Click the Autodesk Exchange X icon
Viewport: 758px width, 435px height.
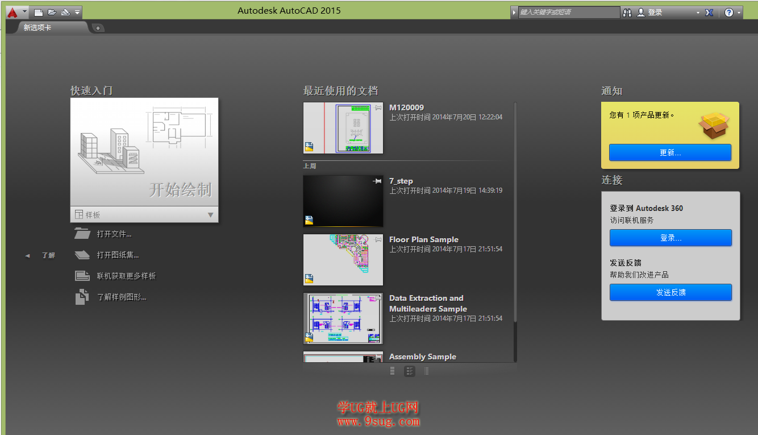[709, 12]
